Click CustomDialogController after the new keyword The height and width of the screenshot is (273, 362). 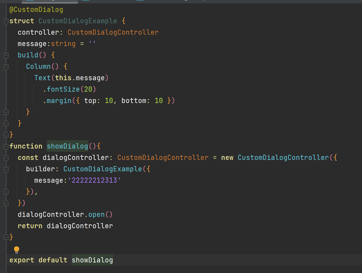[283, 158]
